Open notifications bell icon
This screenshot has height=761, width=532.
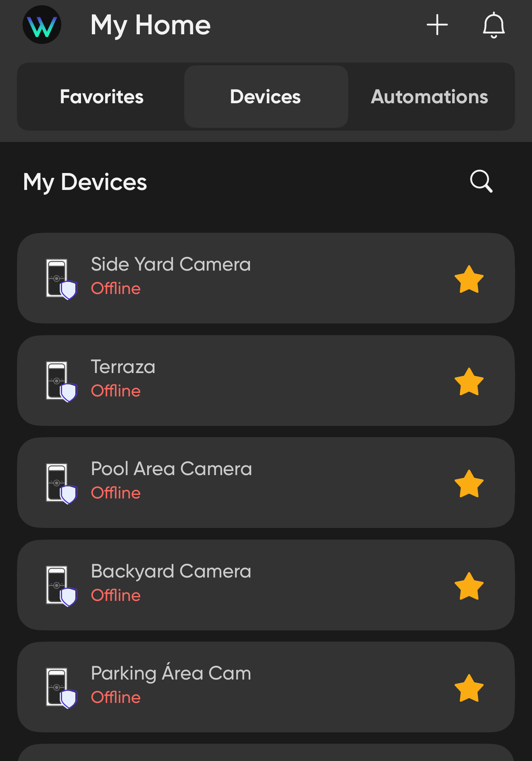point(494,25)
